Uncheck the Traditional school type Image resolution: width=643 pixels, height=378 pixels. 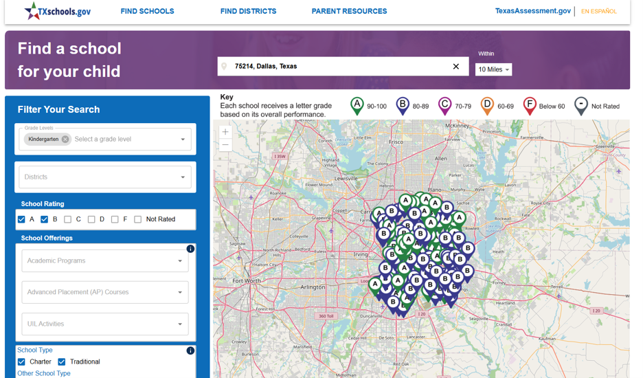point(62,362)
